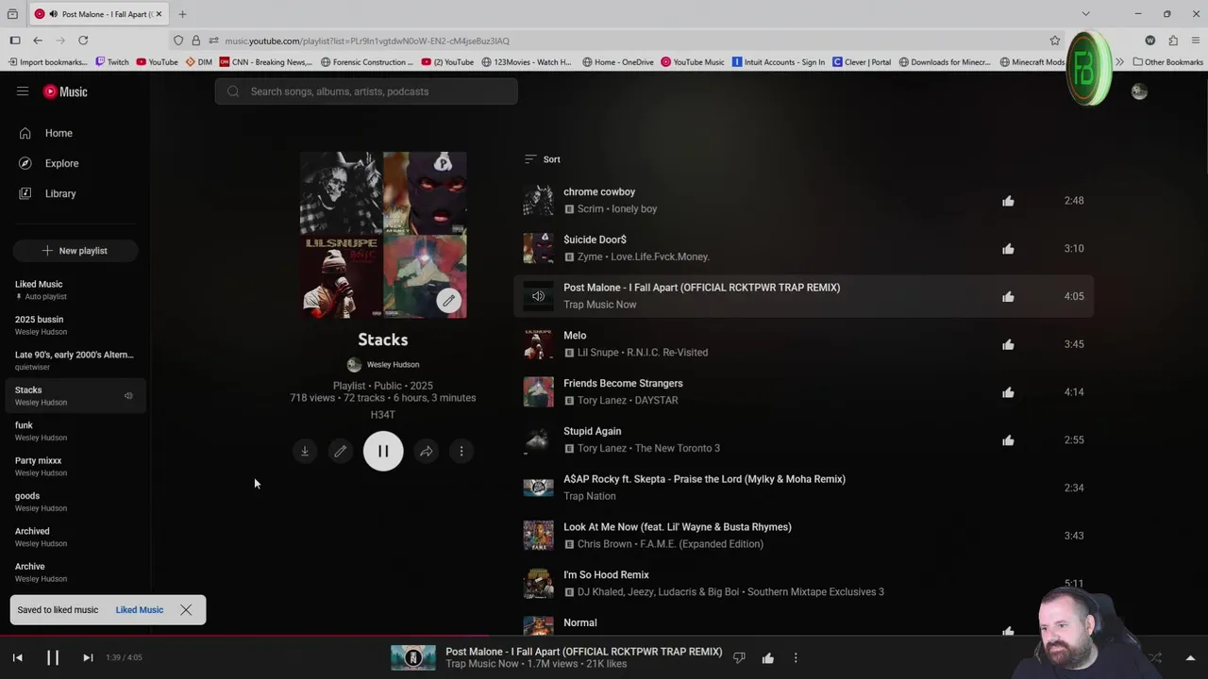Edit Stacks playlist details
The width and height of the screenshot is (1208, 679).
341,451
